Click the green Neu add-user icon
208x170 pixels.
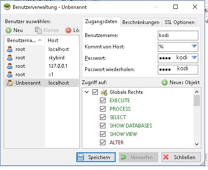tap(8, 30)
